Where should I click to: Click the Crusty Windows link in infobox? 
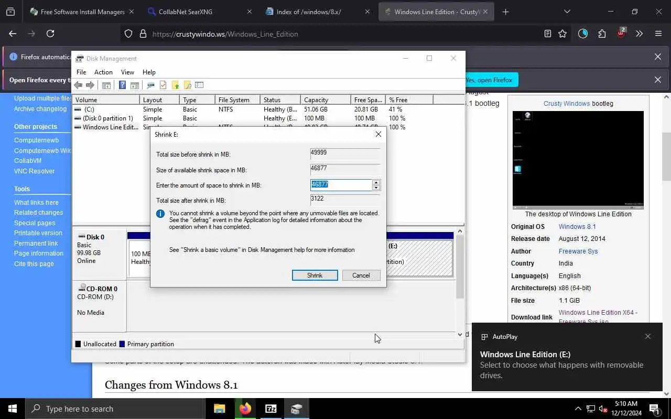tap(567, 103)
